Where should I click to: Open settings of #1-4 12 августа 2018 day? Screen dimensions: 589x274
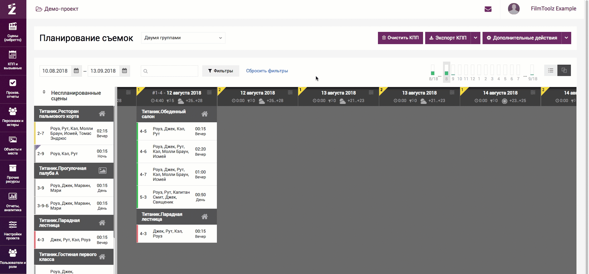pyautogui.click(x=209, y=93)
